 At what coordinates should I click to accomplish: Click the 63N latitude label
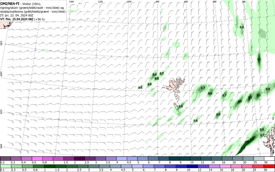click(1, 43)
